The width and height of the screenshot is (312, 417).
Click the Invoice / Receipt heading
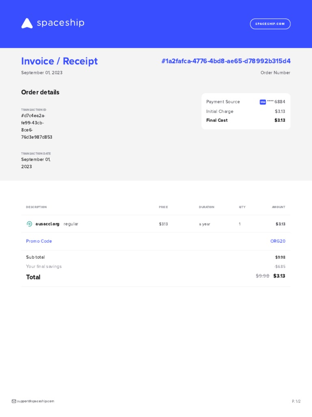point(59,61)
